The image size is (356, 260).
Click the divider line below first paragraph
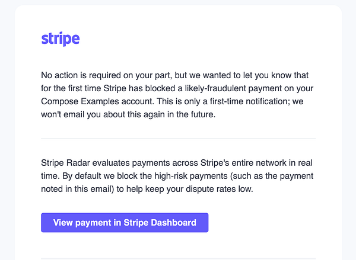178,139
